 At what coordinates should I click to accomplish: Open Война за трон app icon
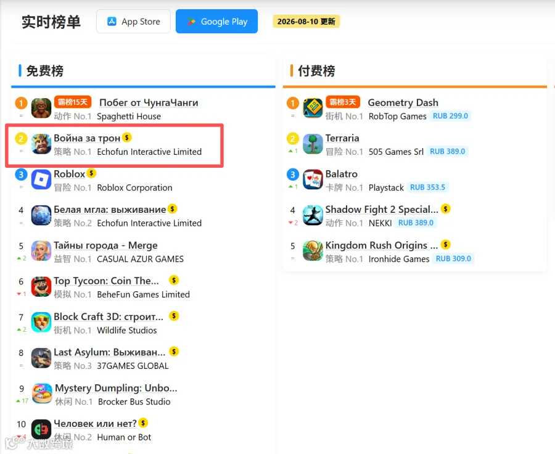click(41, 144)
